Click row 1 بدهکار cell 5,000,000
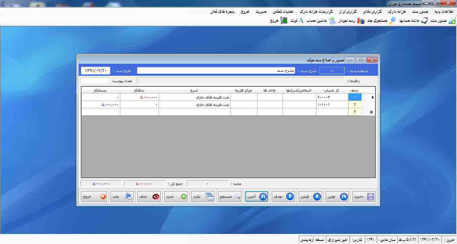The height and width of the screenshot is (244, 457). click(x=139, y=97)
